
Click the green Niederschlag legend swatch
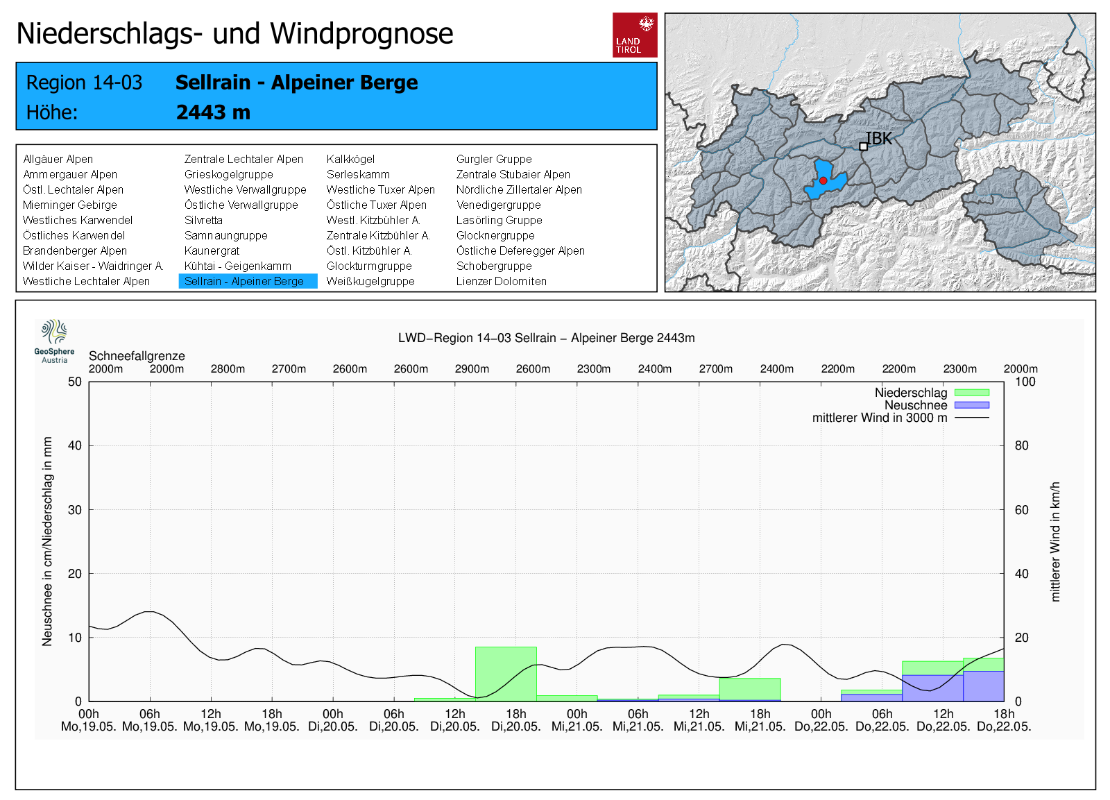pyautogui.click(x=971, y=393)
